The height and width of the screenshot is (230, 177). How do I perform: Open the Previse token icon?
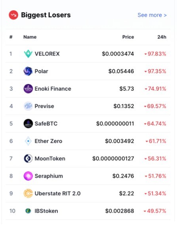coord(28,106)
